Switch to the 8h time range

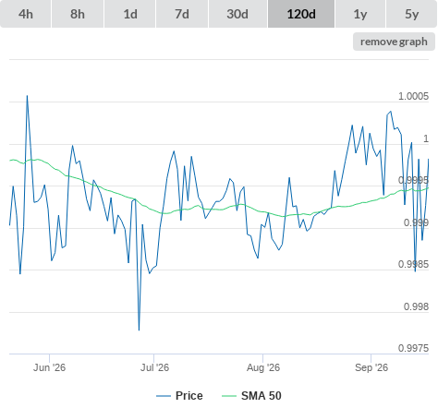[78, 14]
